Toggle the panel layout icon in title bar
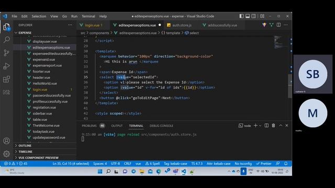The width and height of the screenshot is (335, 188). (x=248, y=16)
